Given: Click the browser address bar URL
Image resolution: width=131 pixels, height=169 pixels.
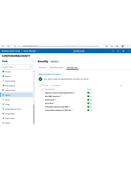Looking at the screenshot, I should click(x=59, y=46).
